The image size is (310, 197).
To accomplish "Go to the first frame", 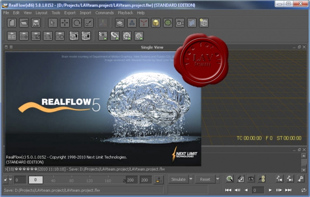I will tap(228, 190).
